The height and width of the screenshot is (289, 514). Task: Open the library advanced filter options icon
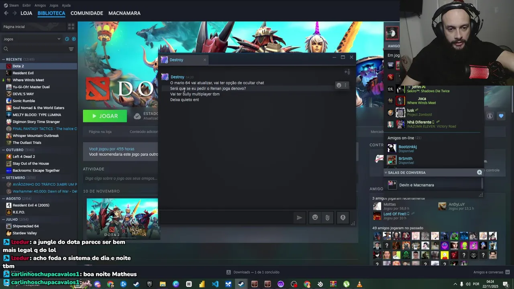[x=71, y=49]
